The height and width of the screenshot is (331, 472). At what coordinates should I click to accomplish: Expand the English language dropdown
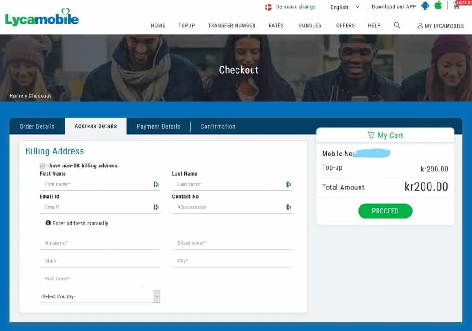(345, 7)
